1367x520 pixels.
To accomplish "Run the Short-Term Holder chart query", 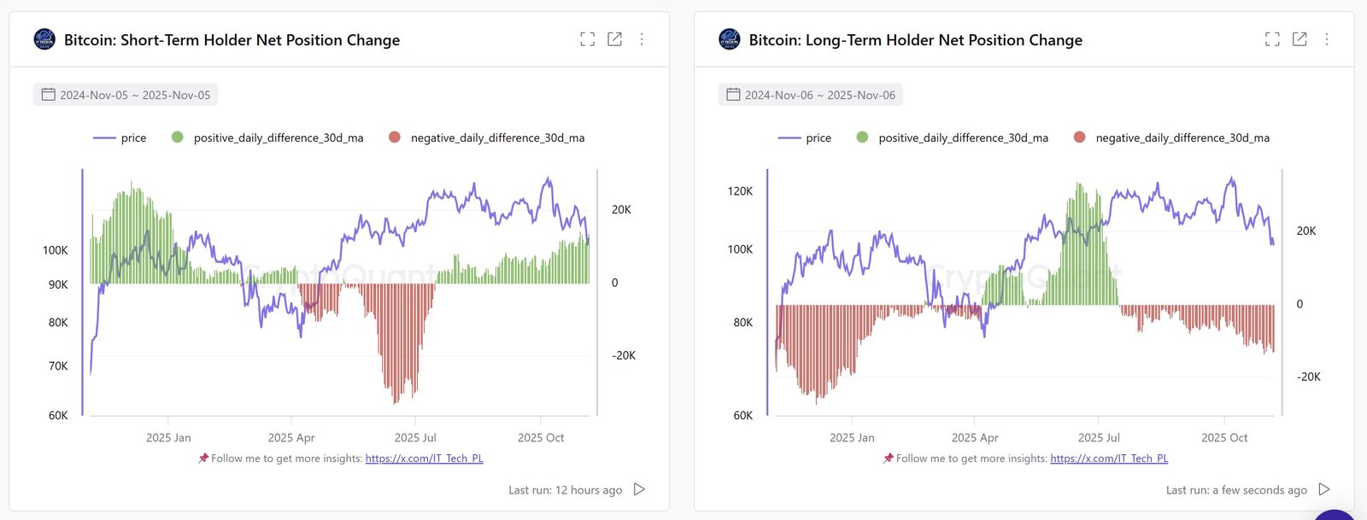I will pos(638,489).
